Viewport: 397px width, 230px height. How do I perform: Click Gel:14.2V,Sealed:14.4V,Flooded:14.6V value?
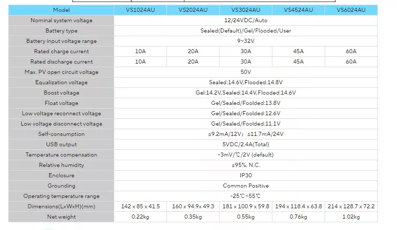point(246,93)
